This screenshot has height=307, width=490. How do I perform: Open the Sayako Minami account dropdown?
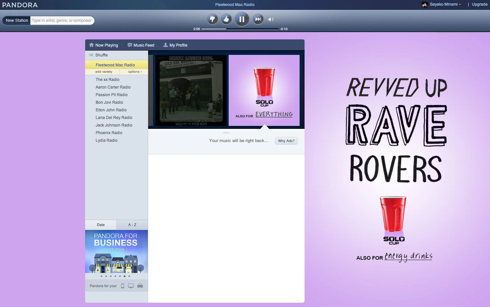coord(445,4)
